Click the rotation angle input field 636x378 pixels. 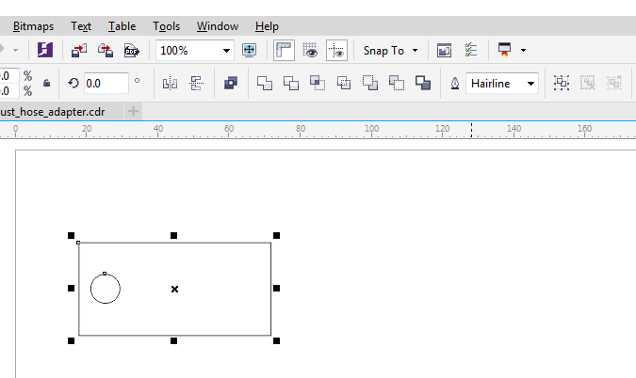point(106,84)
